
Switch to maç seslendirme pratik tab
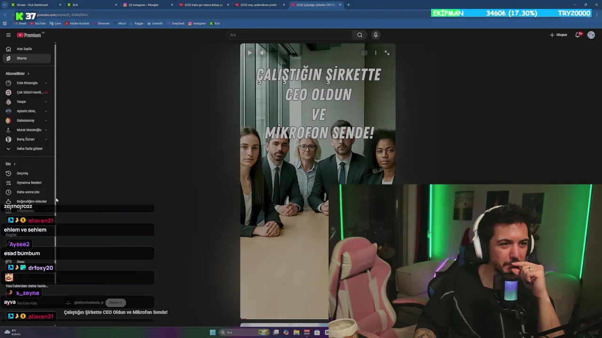click(259, 5)
